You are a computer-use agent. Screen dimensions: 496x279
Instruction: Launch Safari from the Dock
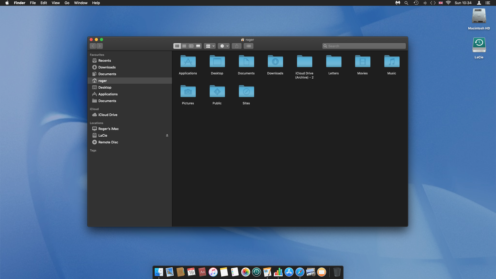[x=300, y=272]
